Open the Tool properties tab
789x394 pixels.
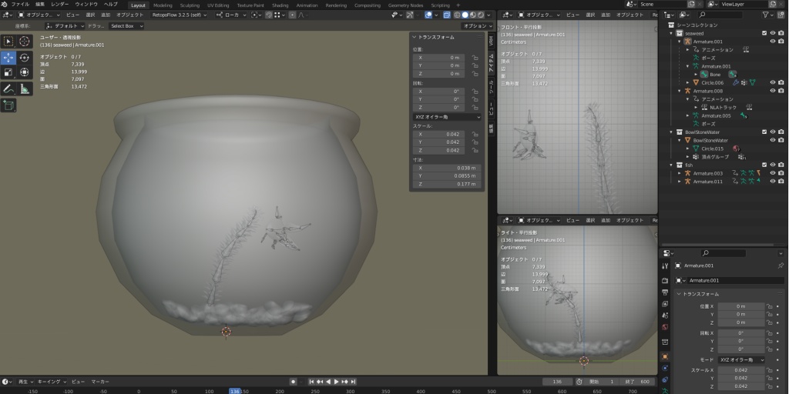click(665, 265)
